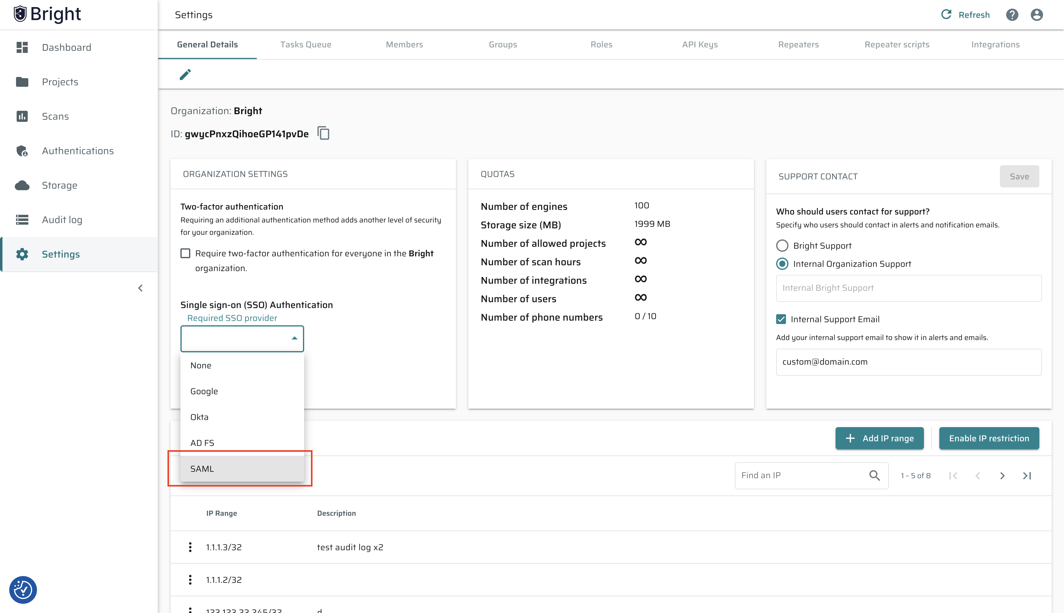Choose None in the SSO list
Image resolution: width=1064 pixels, height=613 pixels.
pos(242,366)
